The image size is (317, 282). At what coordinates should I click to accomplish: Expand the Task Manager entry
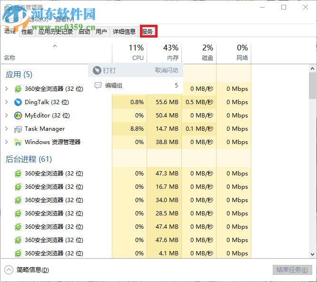click(7, 129)
